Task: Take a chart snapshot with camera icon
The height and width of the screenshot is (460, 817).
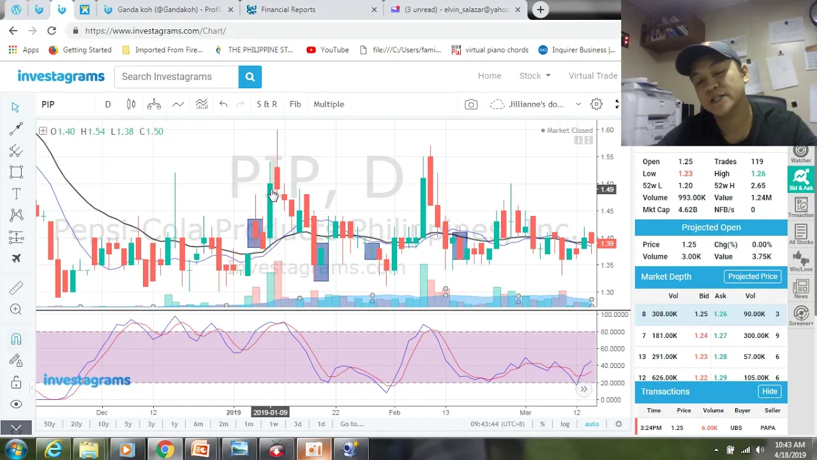Action: click(x=471, y=104)
